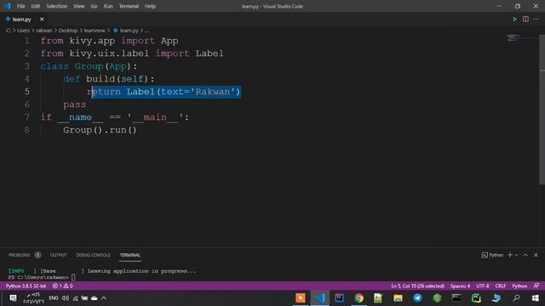Click the Users breadcrumb segment

pyautogui.click(x=23, y=31)
